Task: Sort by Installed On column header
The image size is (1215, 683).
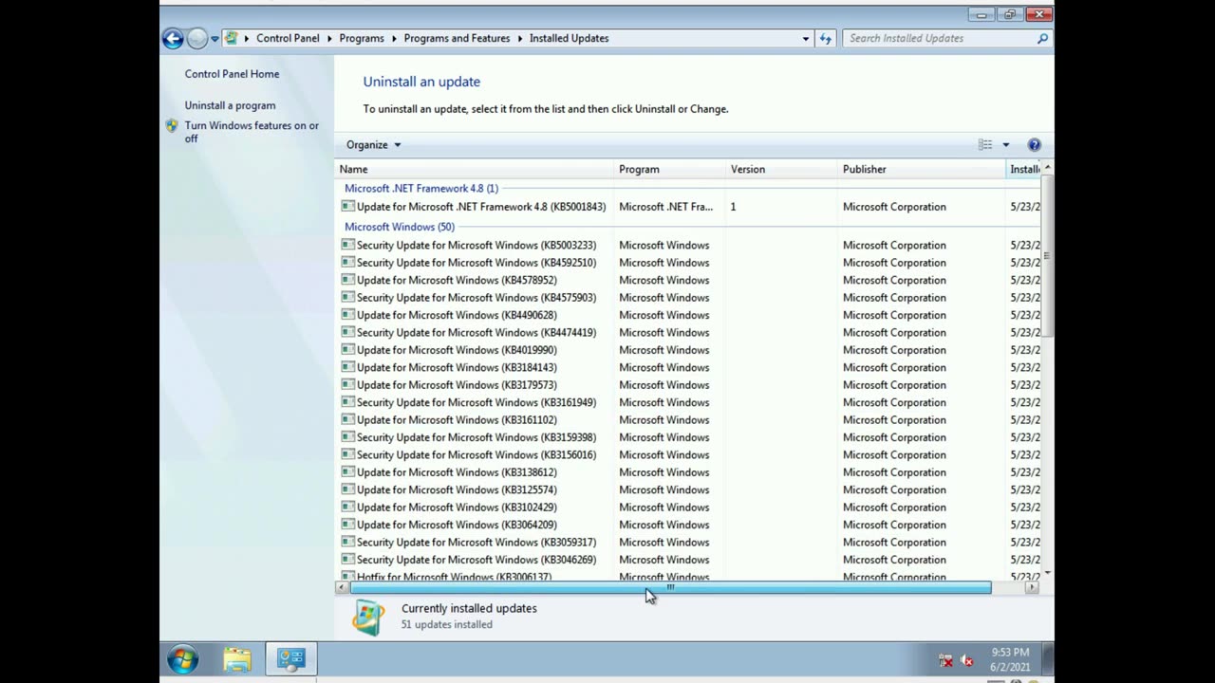Action: [1024, 169]
